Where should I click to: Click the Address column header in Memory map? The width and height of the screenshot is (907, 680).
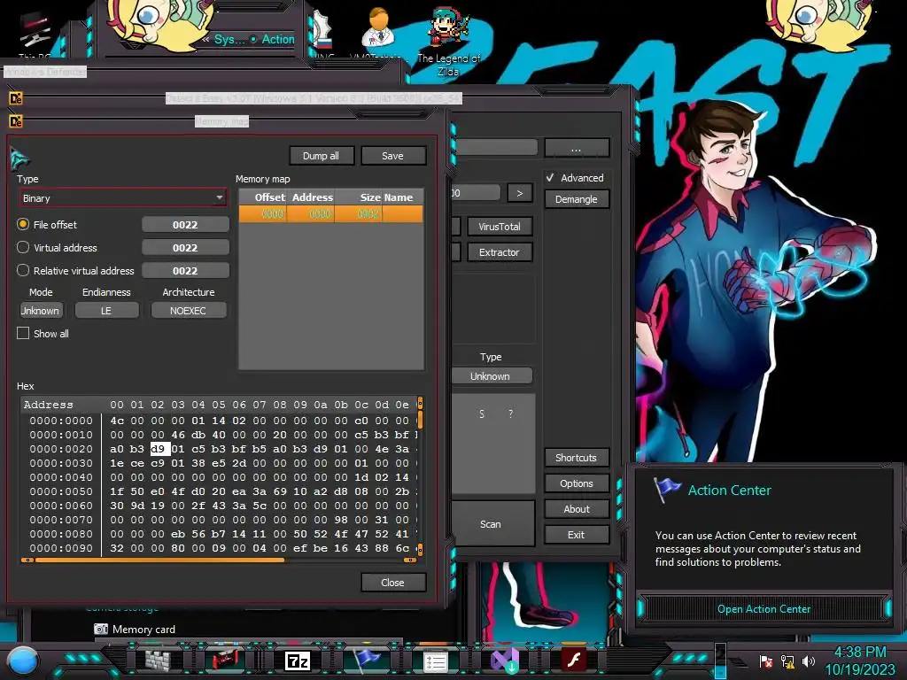coord(313,197)
